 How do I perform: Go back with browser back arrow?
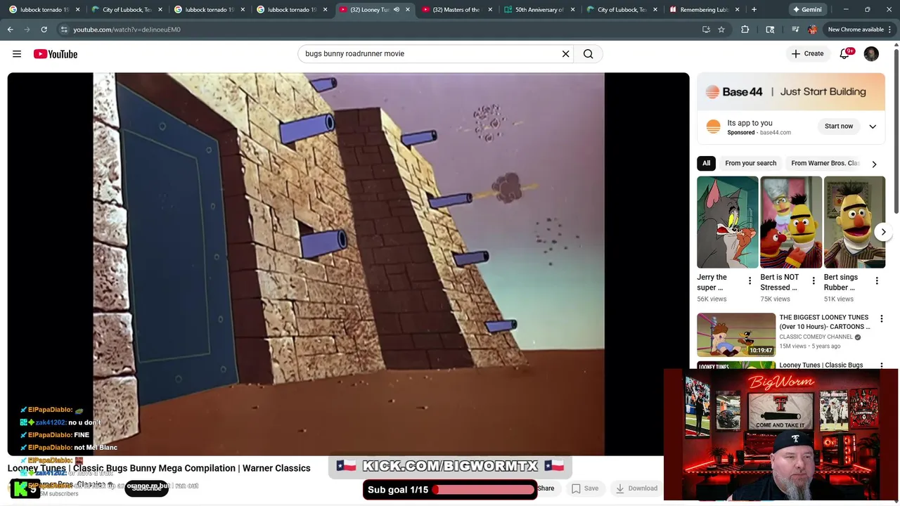11,30
